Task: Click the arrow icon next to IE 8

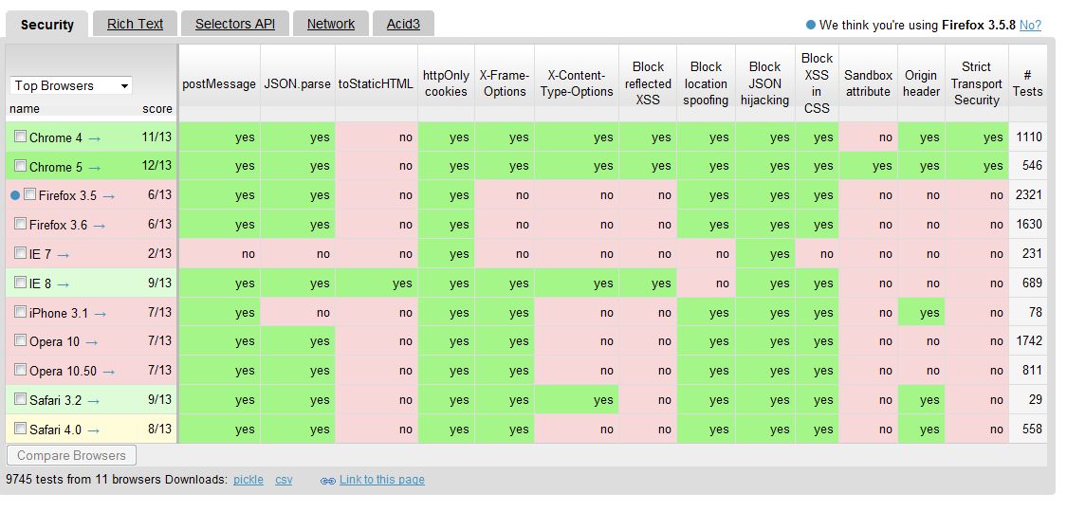Action: [x=64, y=284]
